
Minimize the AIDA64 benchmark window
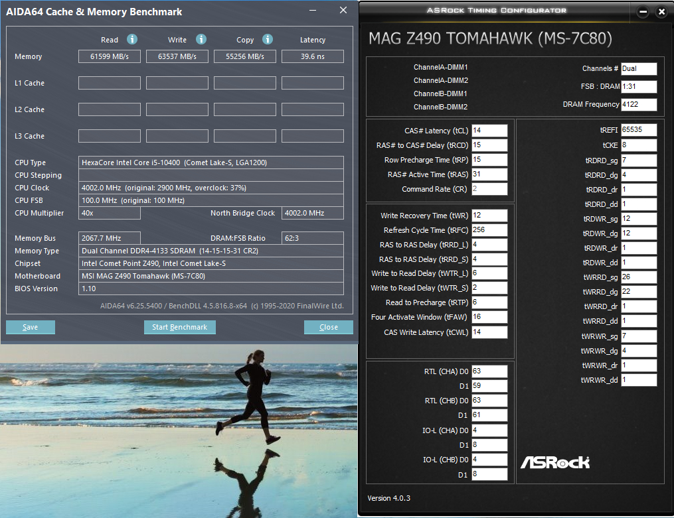[x=313, y=11]
